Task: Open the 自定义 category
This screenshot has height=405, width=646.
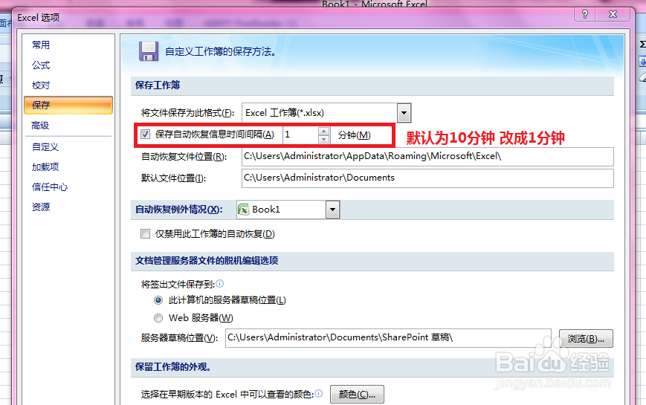Action: 45,146
